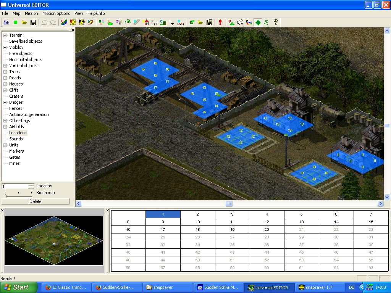
Task: Select Locations in the tree
Action: (x=18, y=133)
